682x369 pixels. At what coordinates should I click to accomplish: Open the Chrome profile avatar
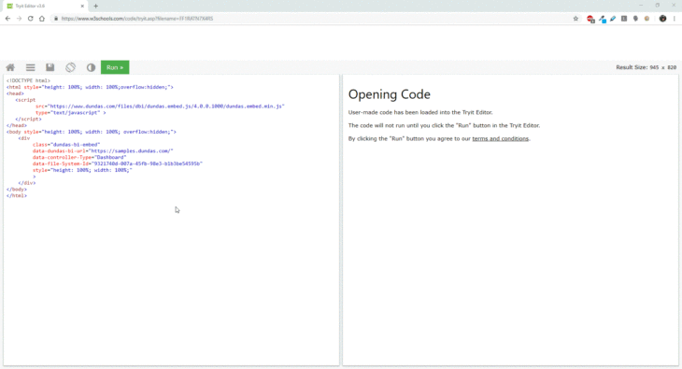[663, 19]
